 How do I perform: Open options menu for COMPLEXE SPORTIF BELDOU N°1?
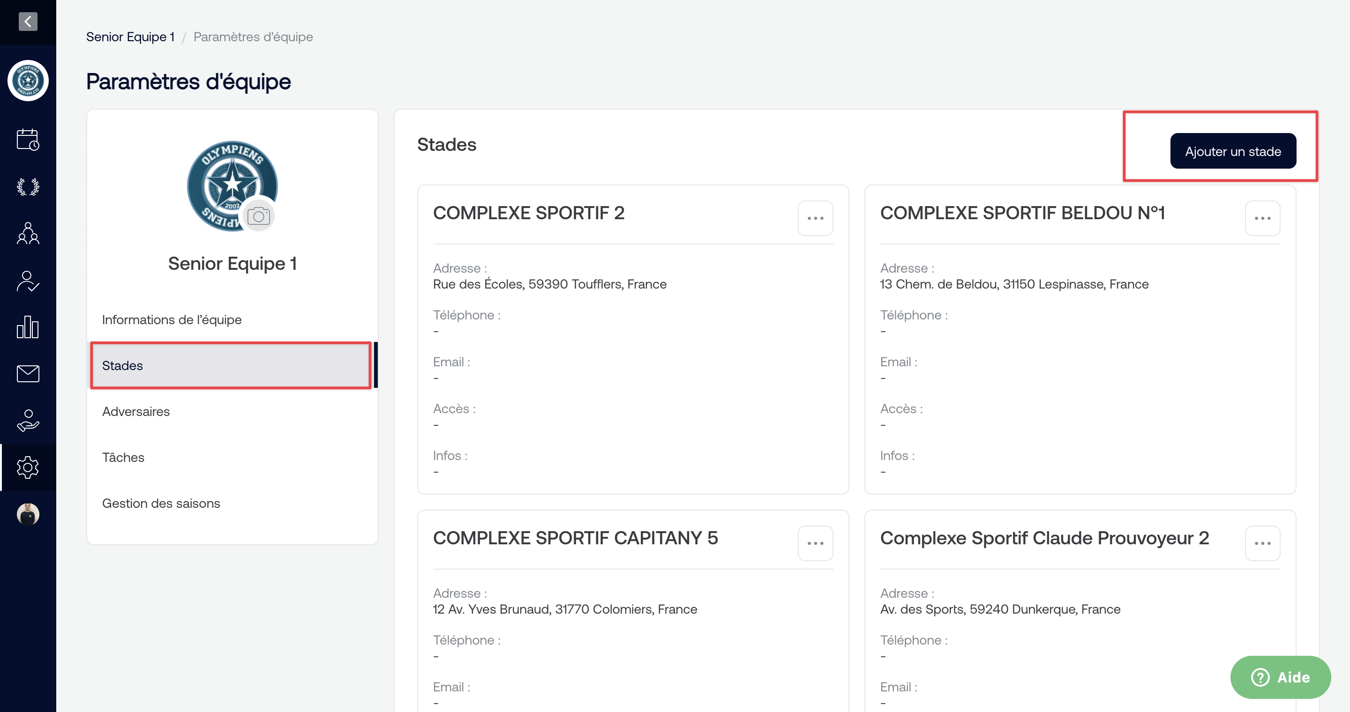tap(1262, 218)
